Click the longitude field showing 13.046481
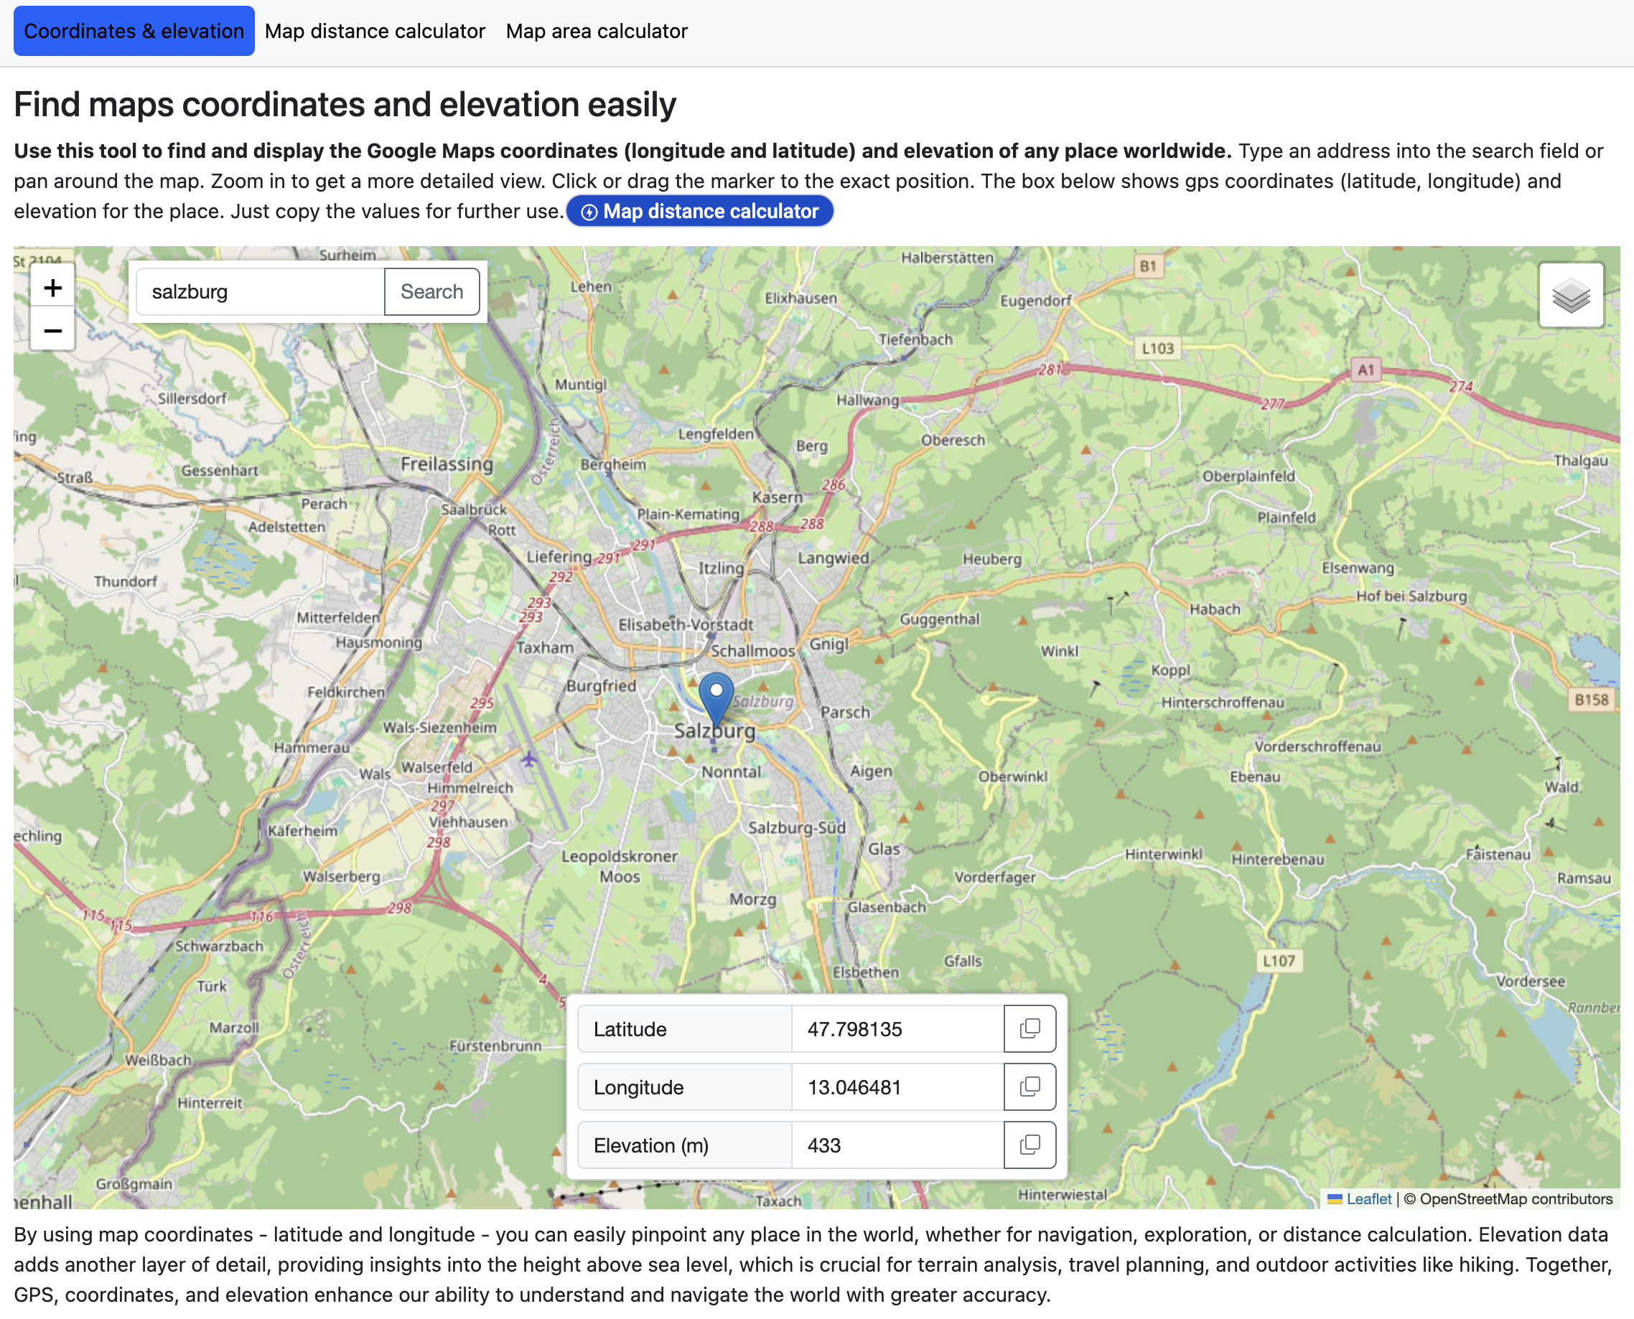The width and height of the screenshot is (1634, 1319). click(897, 1086)
